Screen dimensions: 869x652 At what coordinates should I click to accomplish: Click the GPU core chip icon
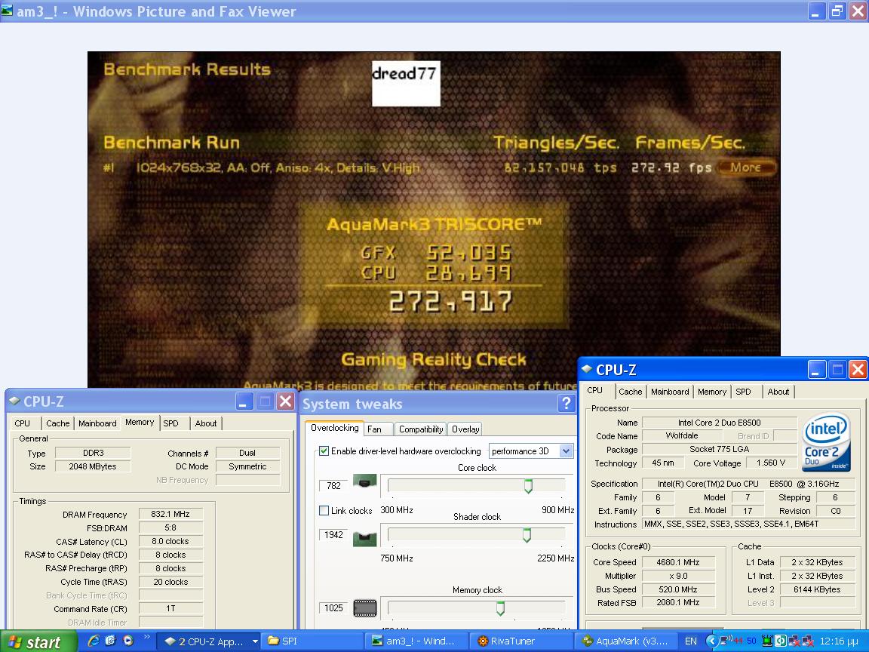364,481
